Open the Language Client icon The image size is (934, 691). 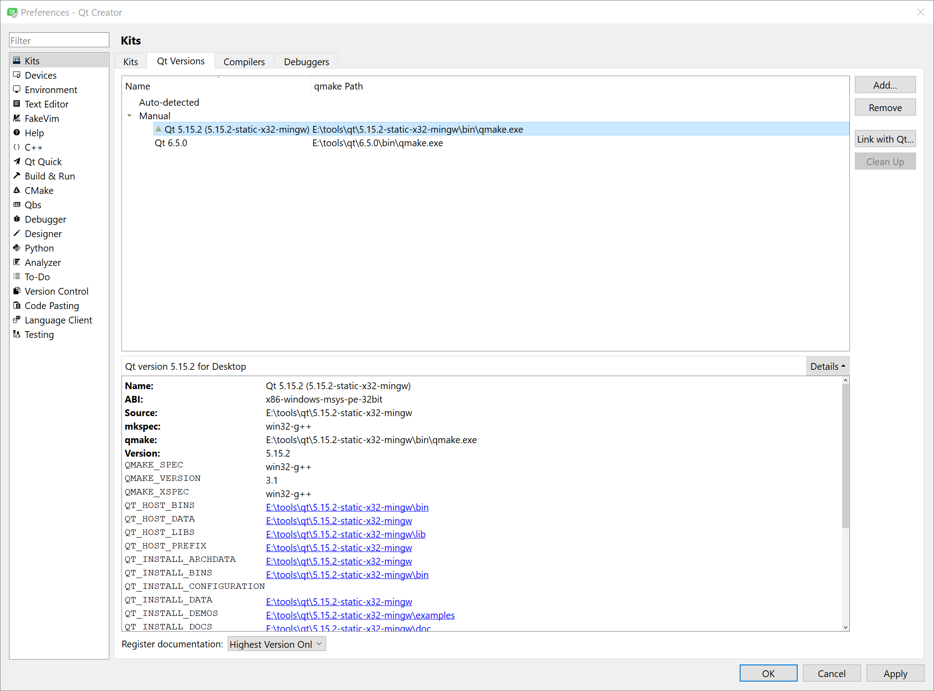(17, 319)
